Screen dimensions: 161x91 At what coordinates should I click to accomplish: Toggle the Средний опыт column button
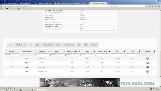69,45
